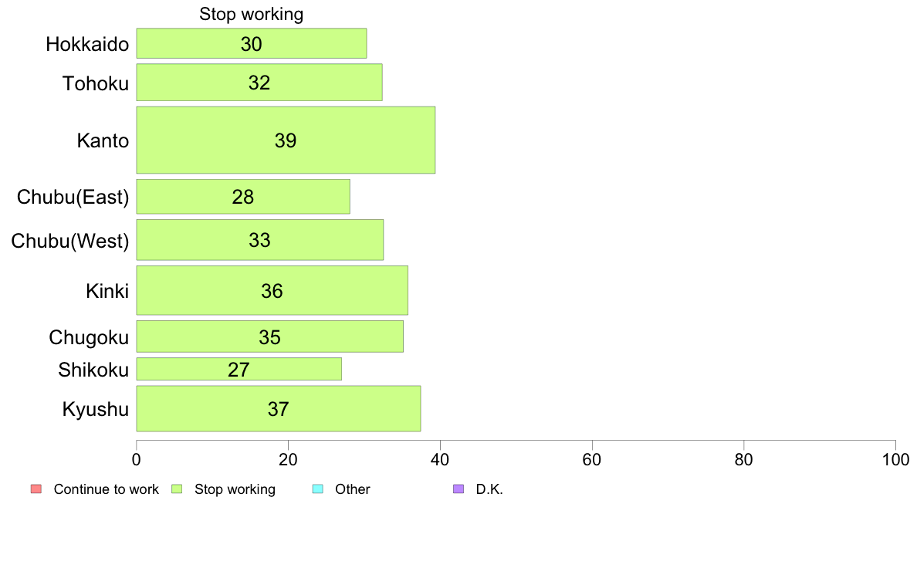Click the Chugoku bar showing 35
917x568 pixels.
[269, 336]
